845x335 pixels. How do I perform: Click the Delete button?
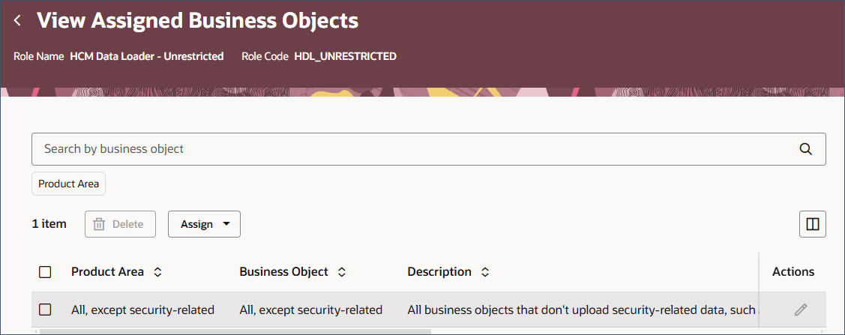120,224
